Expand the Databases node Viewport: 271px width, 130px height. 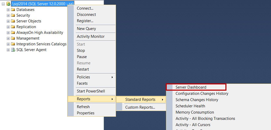click(x=8, y=10)
